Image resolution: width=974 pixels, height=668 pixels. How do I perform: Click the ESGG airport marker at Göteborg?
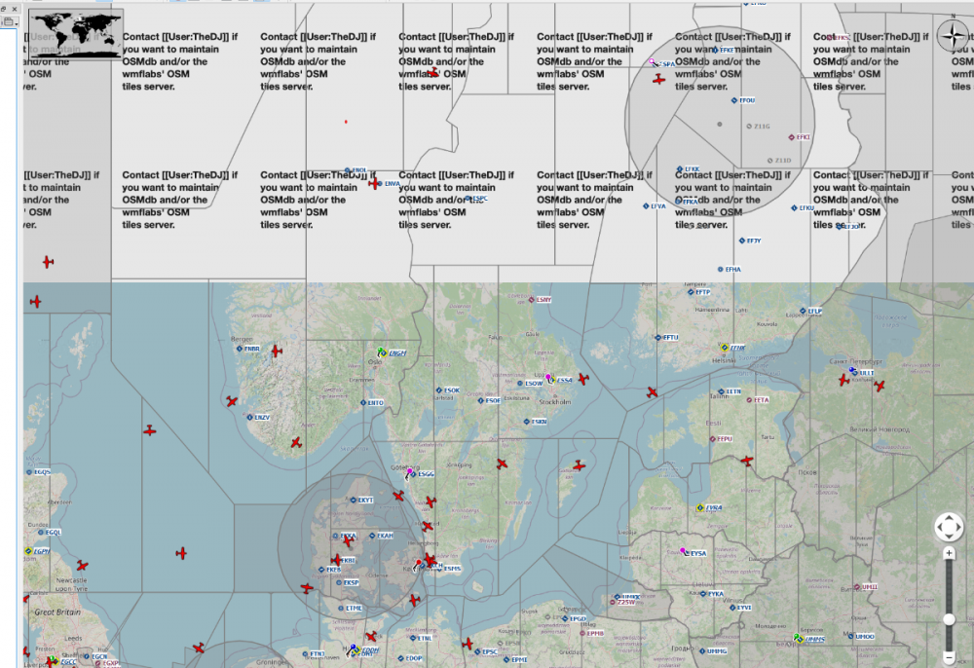point(411,474)
